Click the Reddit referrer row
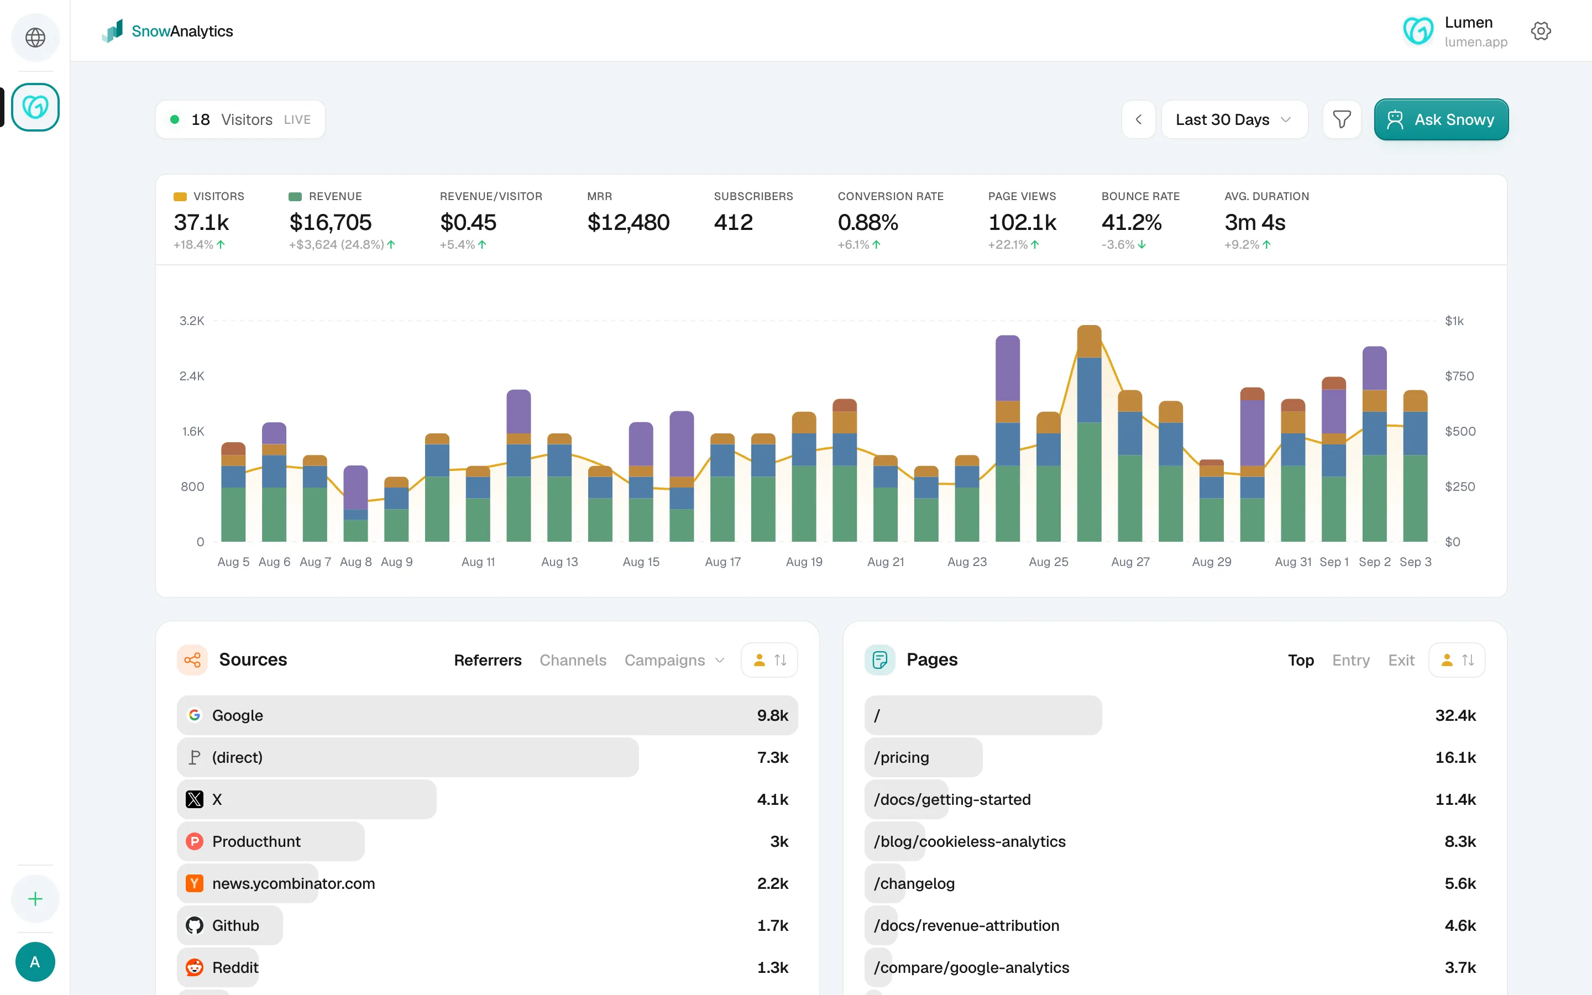This screenshot has width=1592, height=995. click(x=487, y=968)
